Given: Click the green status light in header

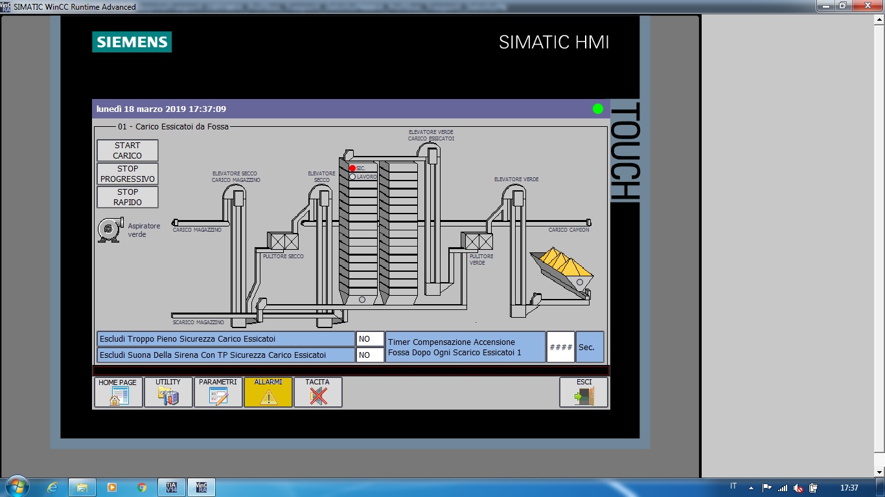Looking at the screenshot, I should coord(598,109).
